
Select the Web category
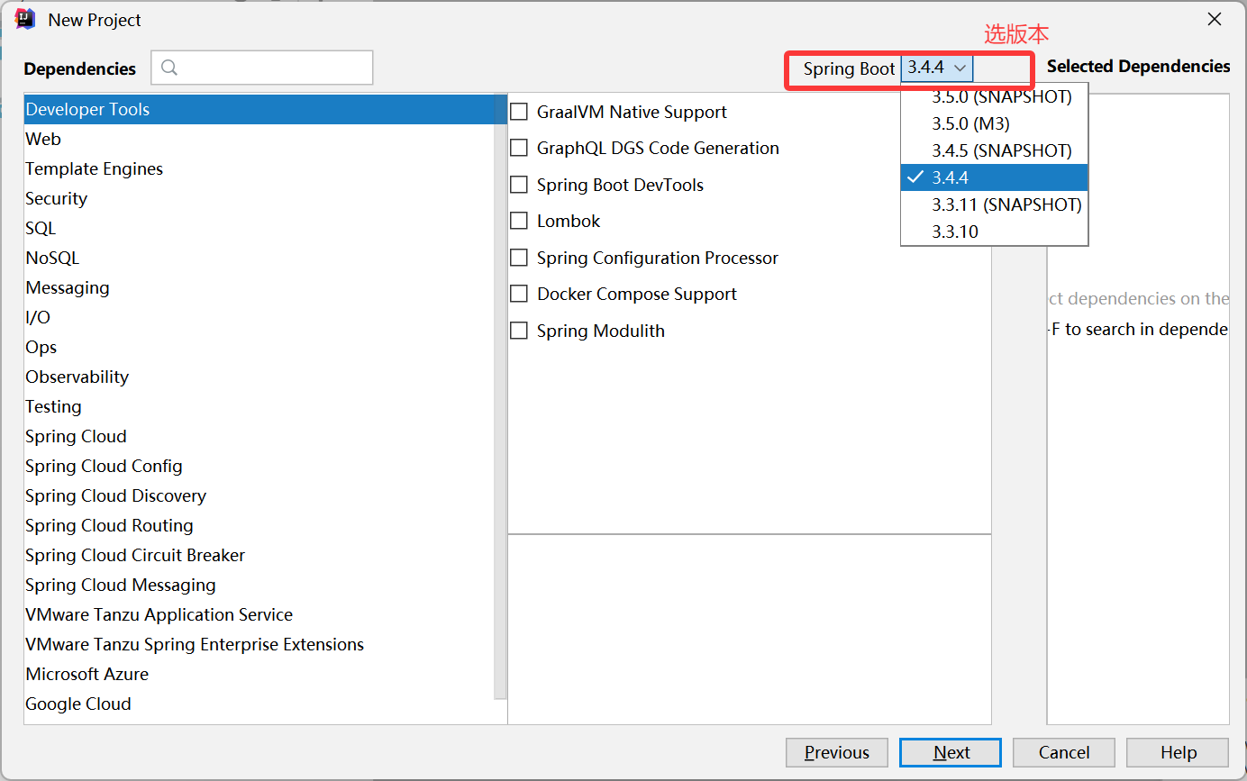click(259, 139)
